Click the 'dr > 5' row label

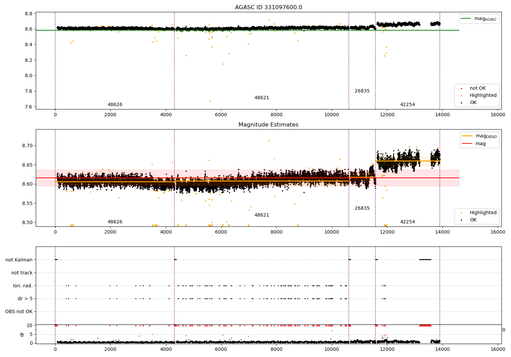point(25,299)
